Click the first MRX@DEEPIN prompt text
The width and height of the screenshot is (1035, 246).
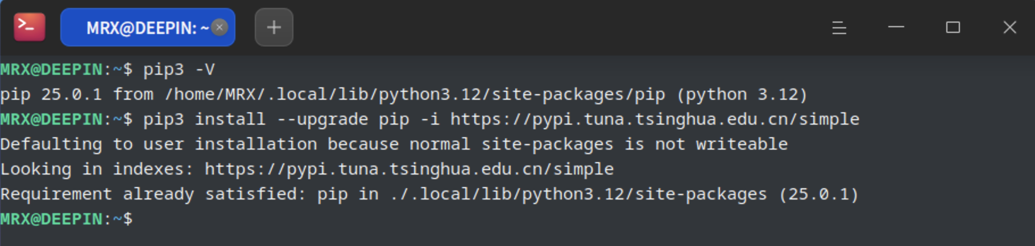click(x=51, y=70)
